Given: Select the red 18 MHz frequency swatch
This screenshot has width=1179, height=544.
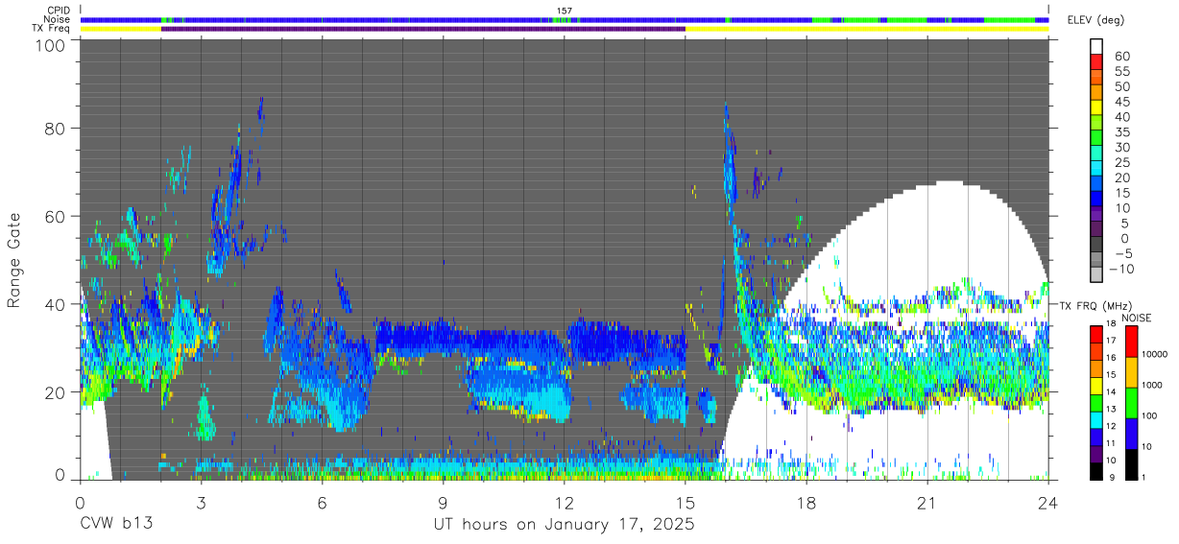Looking at the screenshot, I should click(x=1096, y=334).
